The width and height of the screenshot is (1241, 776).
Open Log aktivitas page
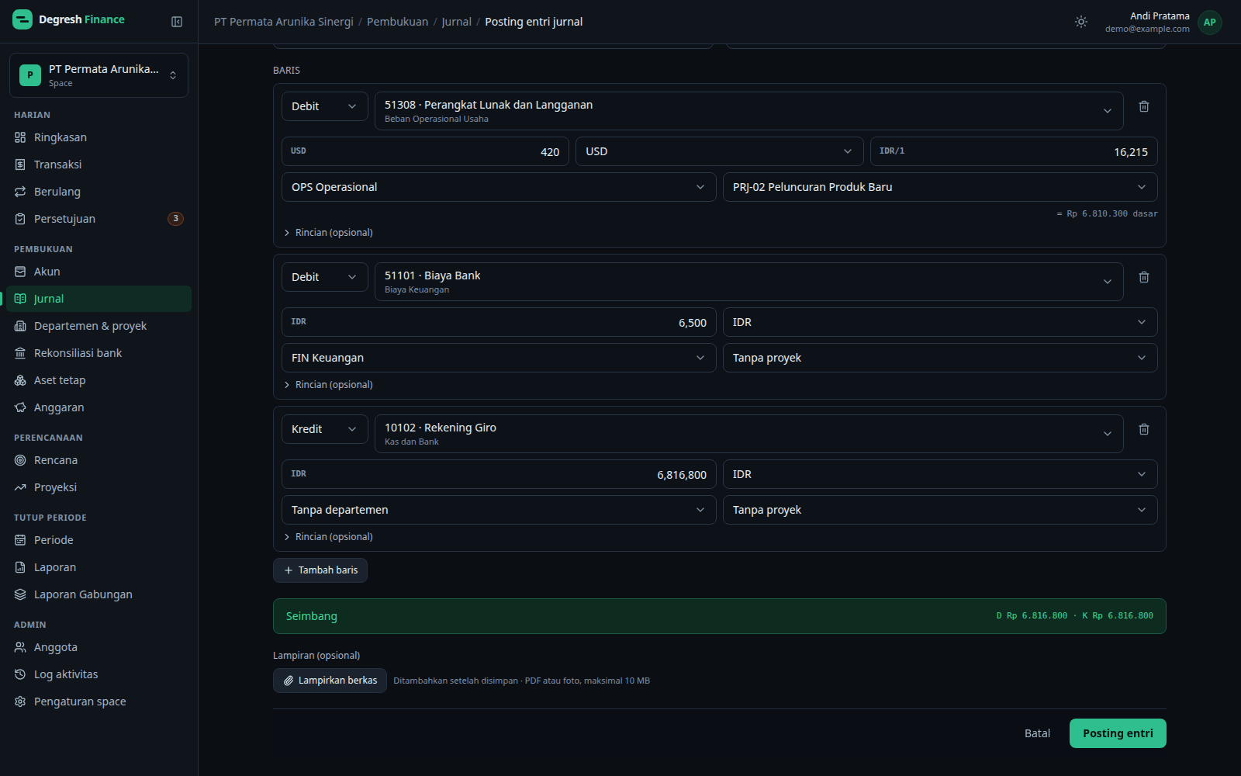click(99, 674)
